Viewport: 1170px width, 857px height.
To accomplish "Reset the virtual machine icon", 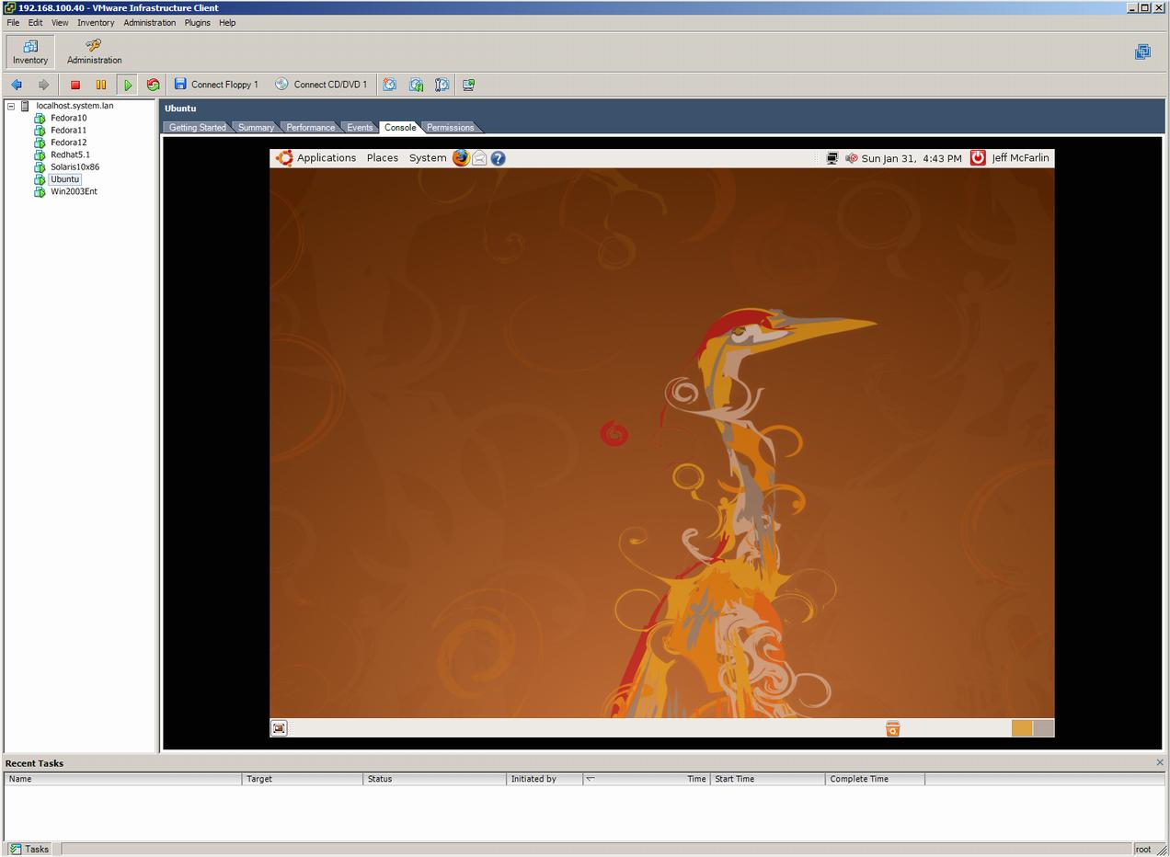I will point(153,85).
